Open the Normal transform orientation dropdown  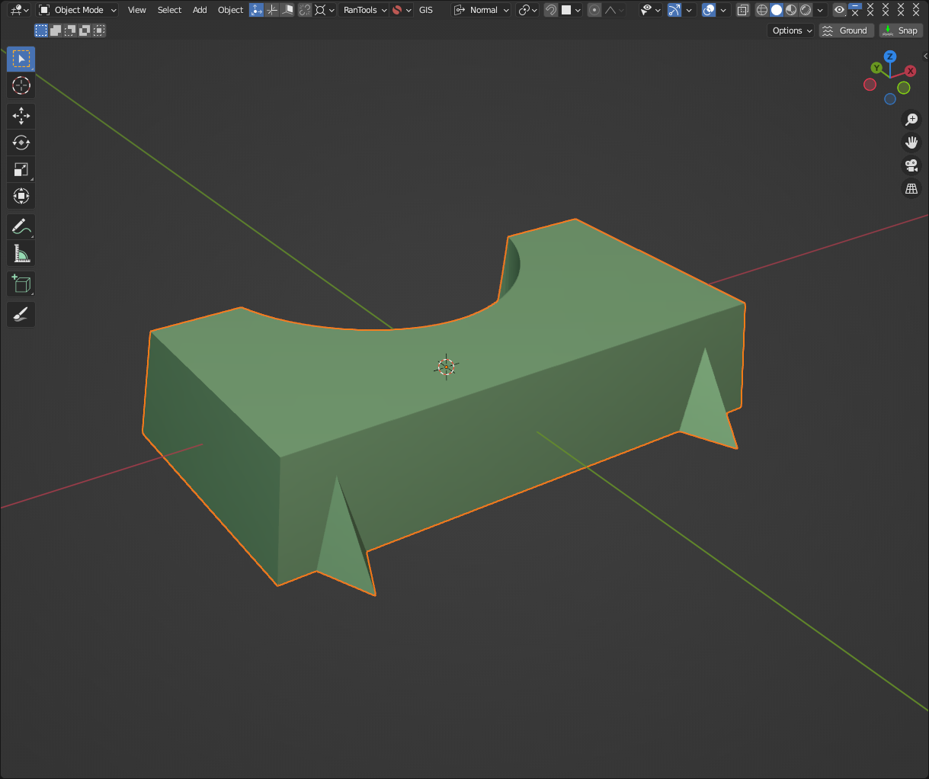(x=481, y=10)
